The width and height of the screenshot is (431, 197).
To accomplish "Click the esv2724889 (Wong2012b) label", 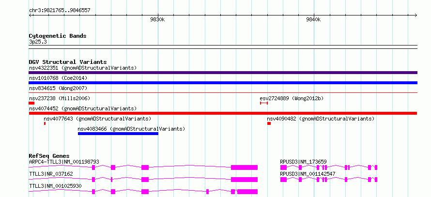I will [x=292, y=98].
